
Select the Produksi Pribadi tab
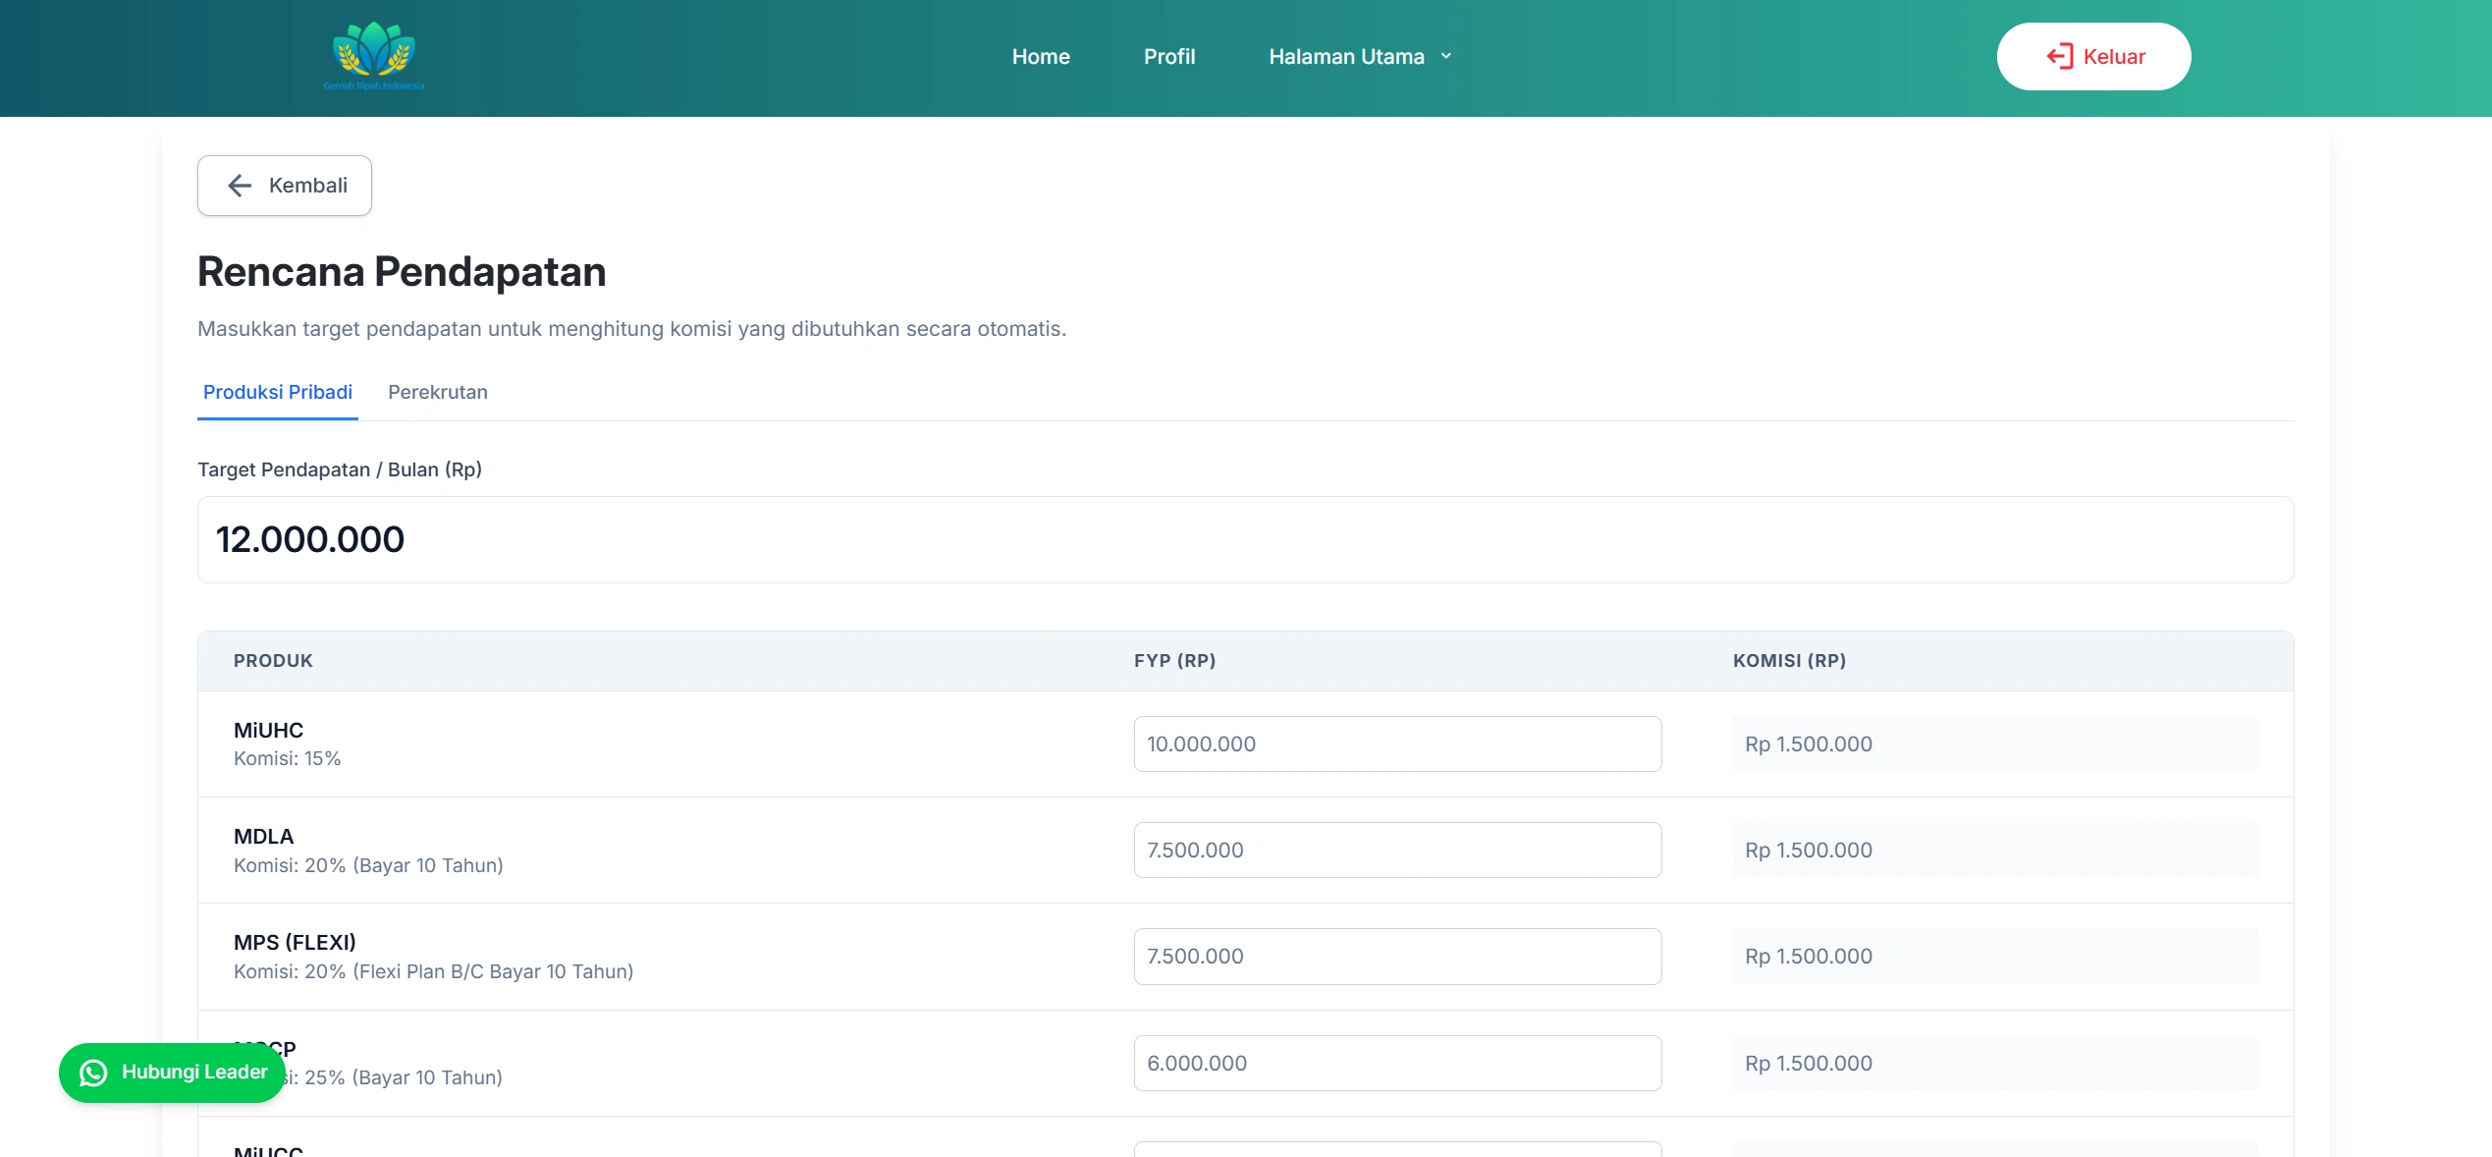pos(278,392)
